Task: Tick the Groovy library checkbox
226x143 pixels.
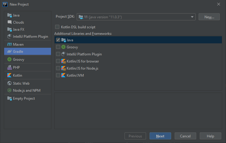Action: point(58,47)
